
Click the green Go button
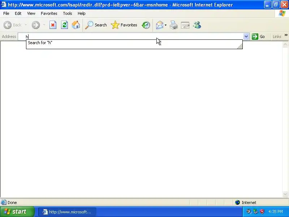pyautogui.click(x=258, y=37)
